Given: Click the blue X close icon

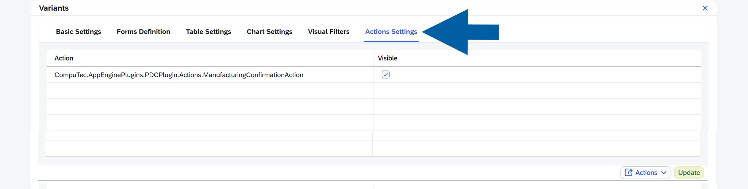Looking at the screenshot, I should point(705,8).
